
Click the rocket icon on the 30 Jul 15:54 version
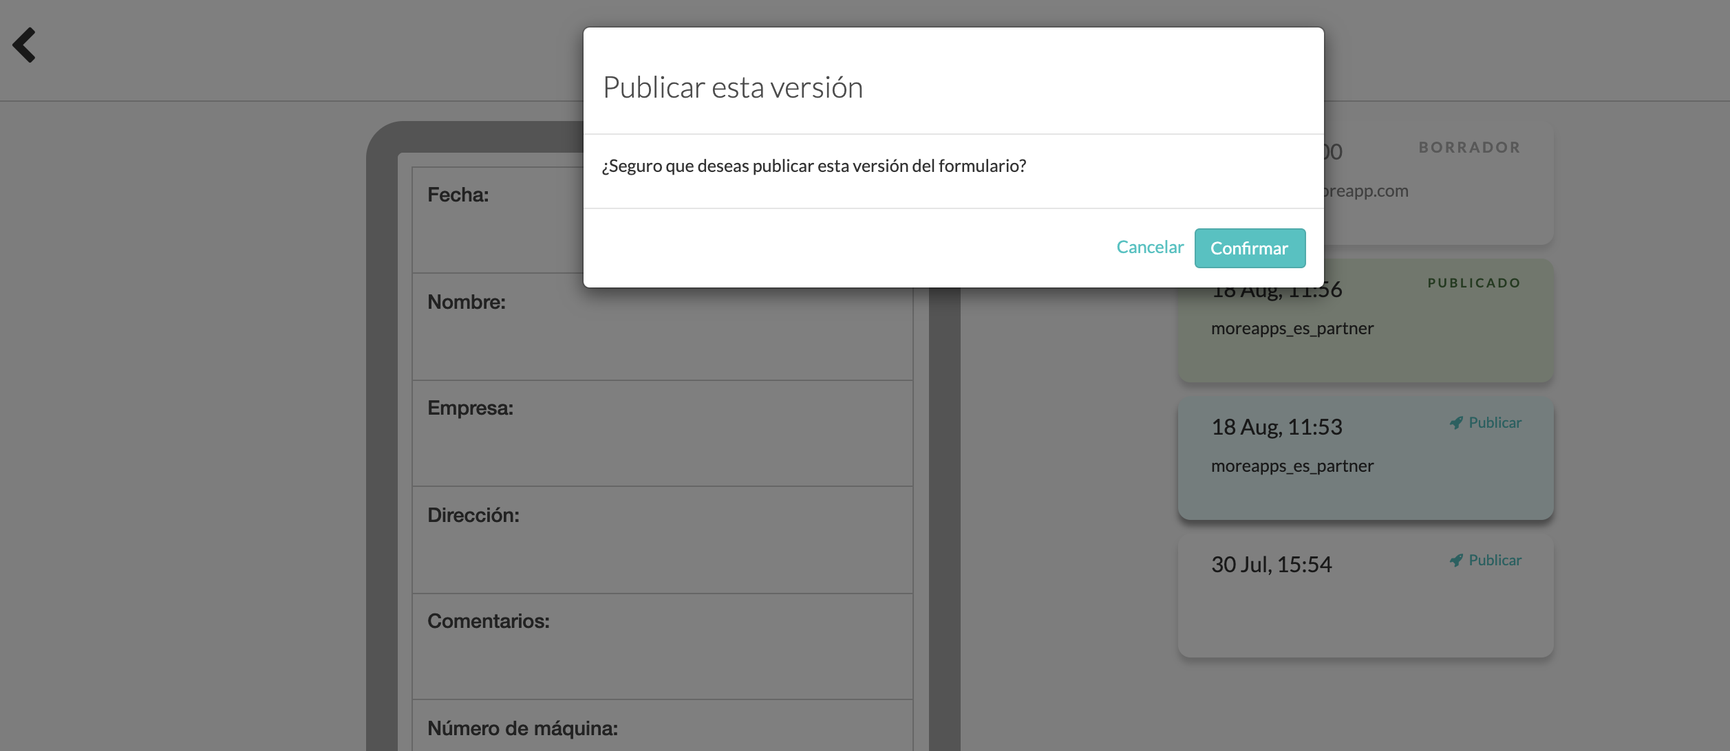point(1456,560)
